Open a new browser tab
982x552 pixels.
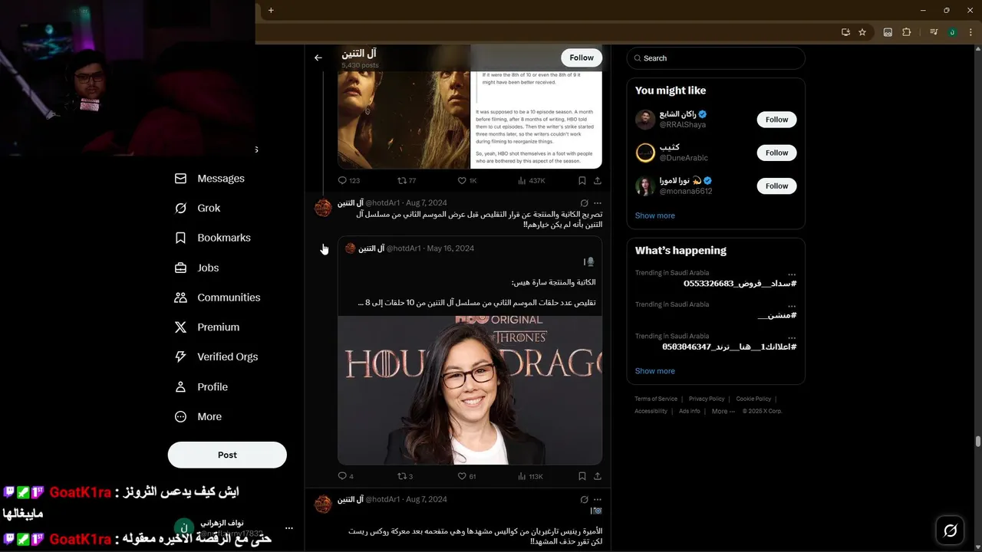[x=271, y=10]
